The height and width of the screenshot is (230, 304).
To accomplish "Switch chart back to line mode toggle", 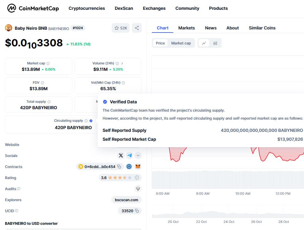I will coord(204,43).
